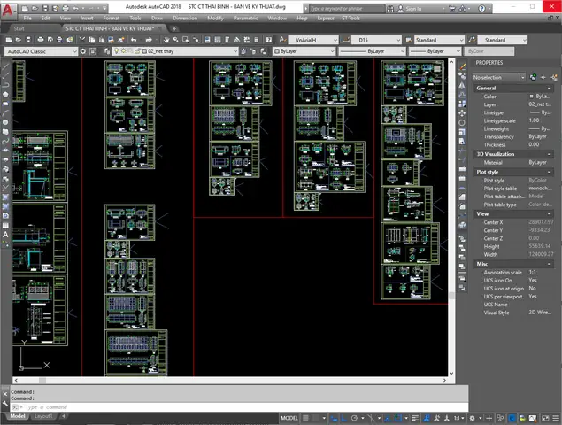Open the ByLayer color control dropdown
Image resolution: width=562 pixels, height=425 pixels.
(x=304, y=51)
